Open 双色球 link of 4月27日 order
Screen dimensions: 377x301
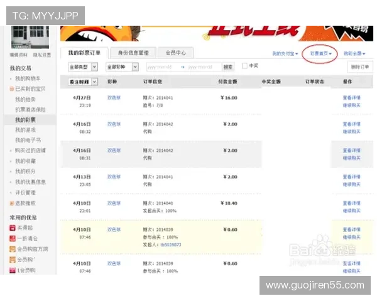click(x=114, y=98)
